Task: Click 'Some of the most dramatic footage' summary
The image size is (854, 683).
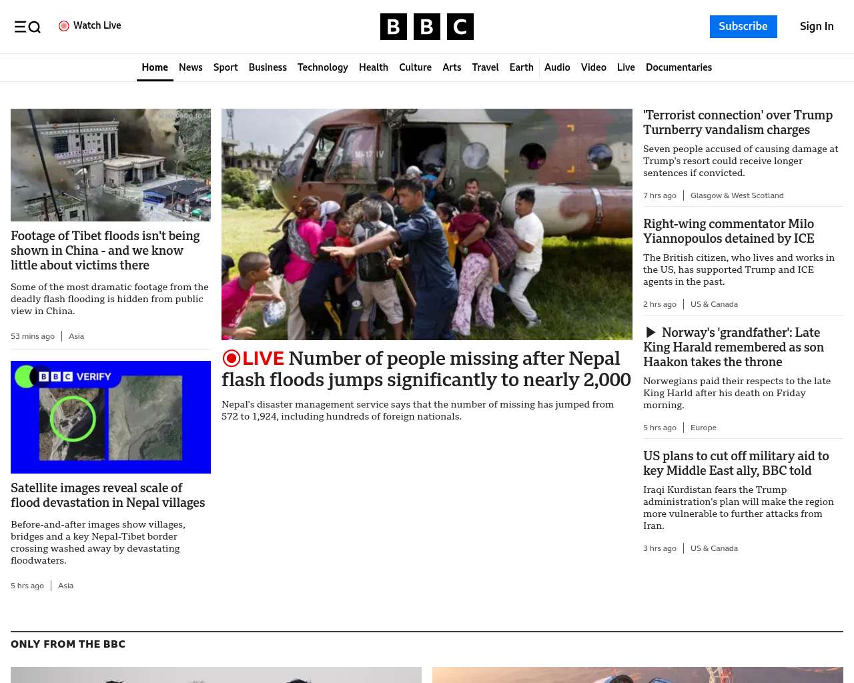Action: tap(109, 299)
